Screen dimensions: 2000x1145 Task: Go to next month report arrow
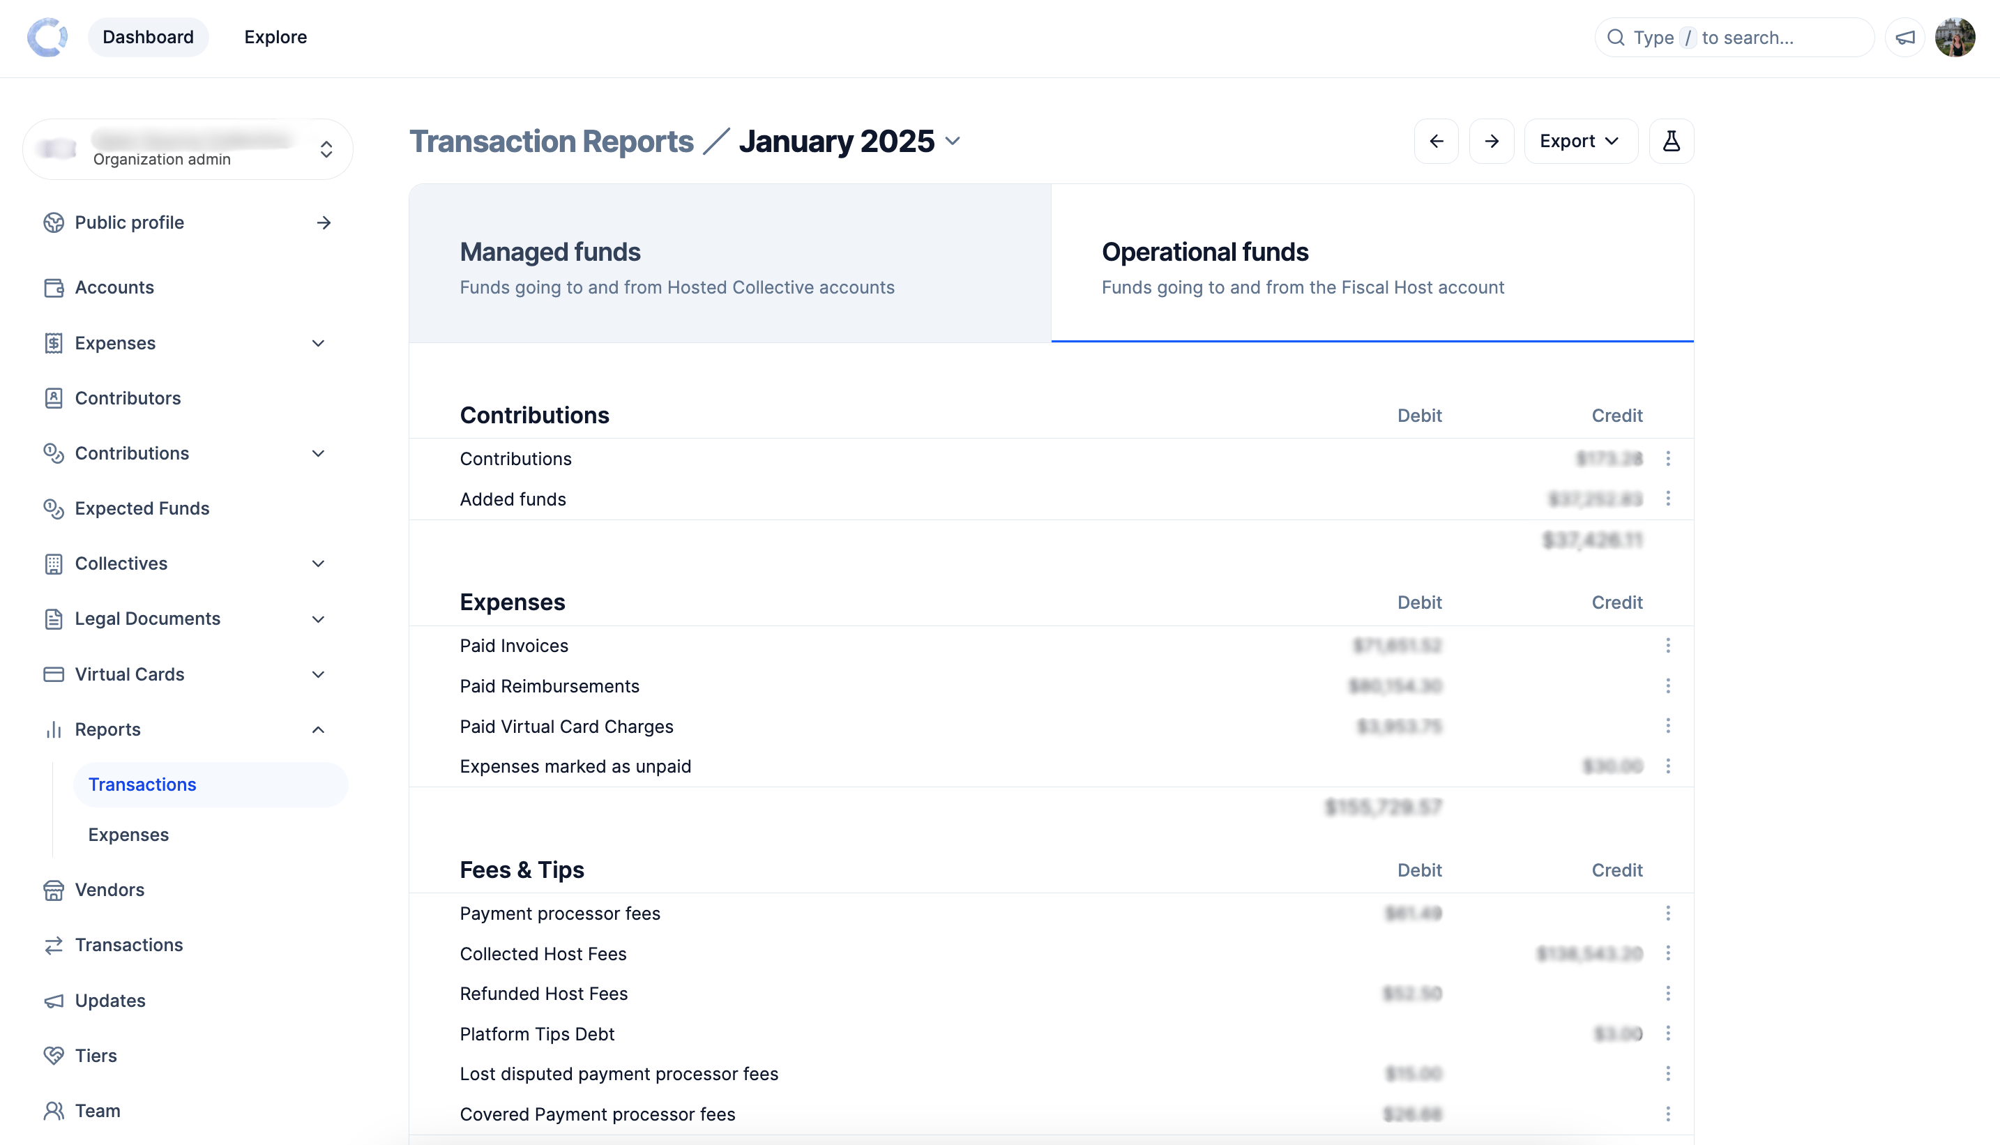click(x=1491, y=142)
